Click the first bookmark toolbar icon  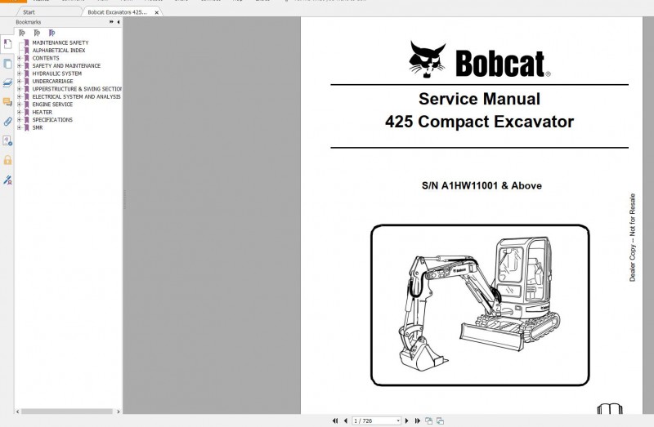(22, 33)
